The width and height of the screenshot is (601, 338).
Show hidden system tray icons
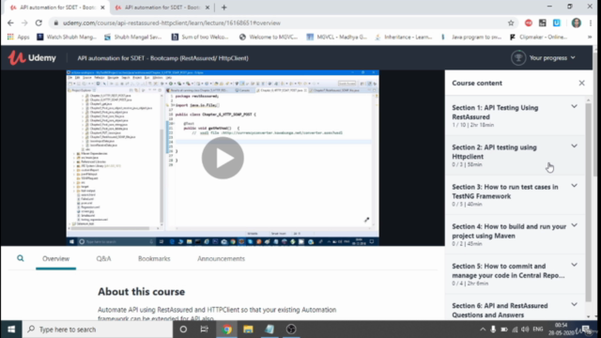[483, 330]
